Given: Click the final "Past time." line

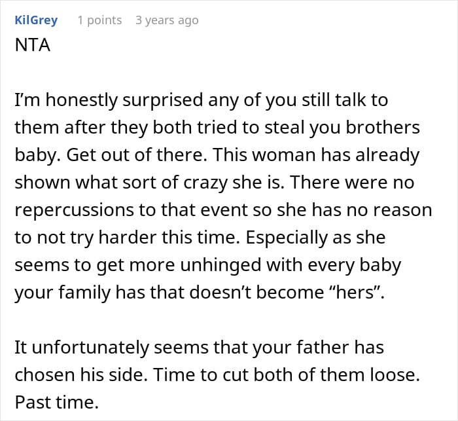Looking at the screenshot, I should (x=56, y=403).
